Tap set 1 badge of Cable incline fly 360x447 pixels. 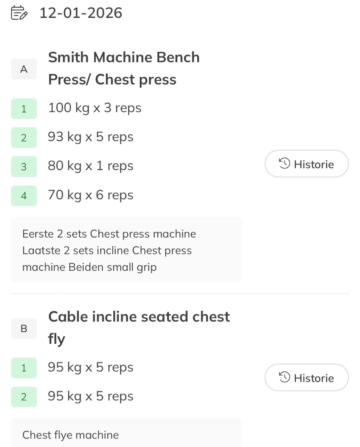pyautogui.click(x=24, y=368)
